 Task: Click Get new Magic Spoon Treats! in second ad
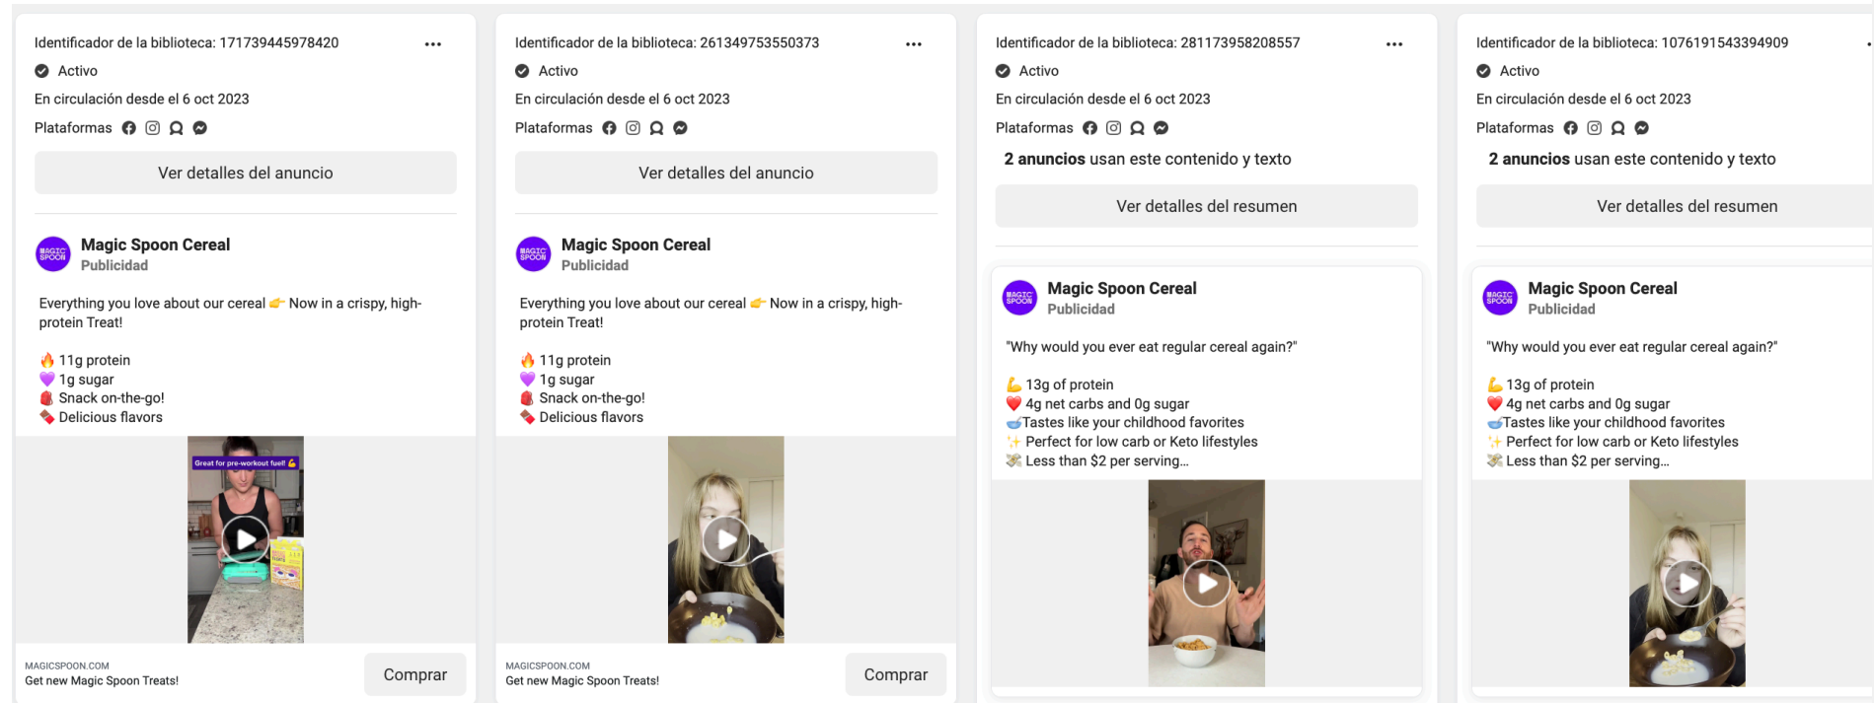tap(582, 680)
